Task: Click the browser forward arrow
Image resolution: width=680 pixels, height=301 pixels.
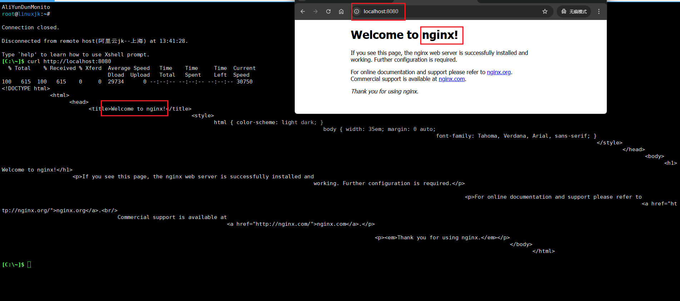Action: [316, 11]
